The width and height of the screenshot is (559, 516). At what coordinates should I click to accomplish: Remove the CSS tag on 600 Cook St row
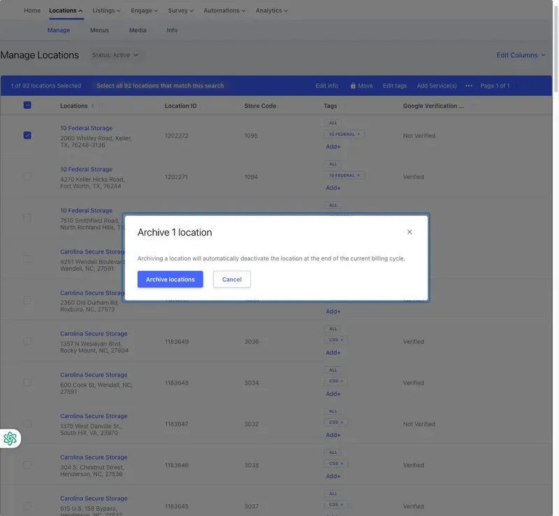point(342,381)
